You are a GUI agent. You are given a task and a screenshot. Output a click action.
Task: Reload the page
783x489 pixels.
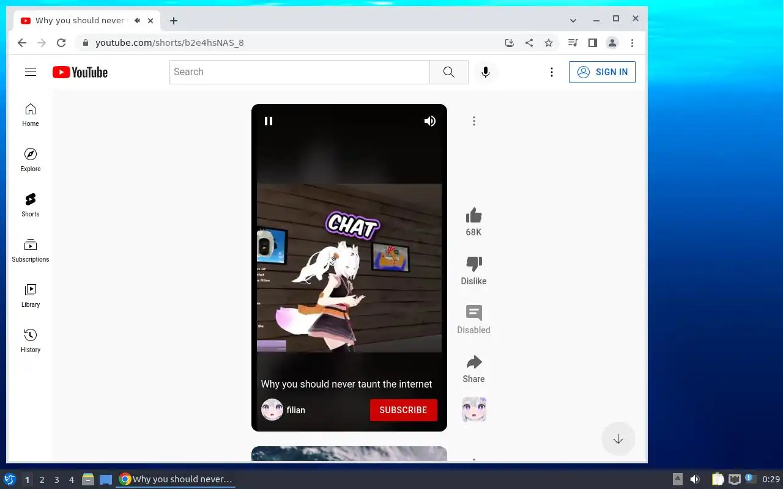coord(61,43)
